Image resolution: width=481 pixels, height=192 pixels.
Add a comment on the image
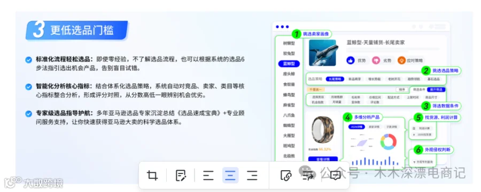click(x=335, y=176)
